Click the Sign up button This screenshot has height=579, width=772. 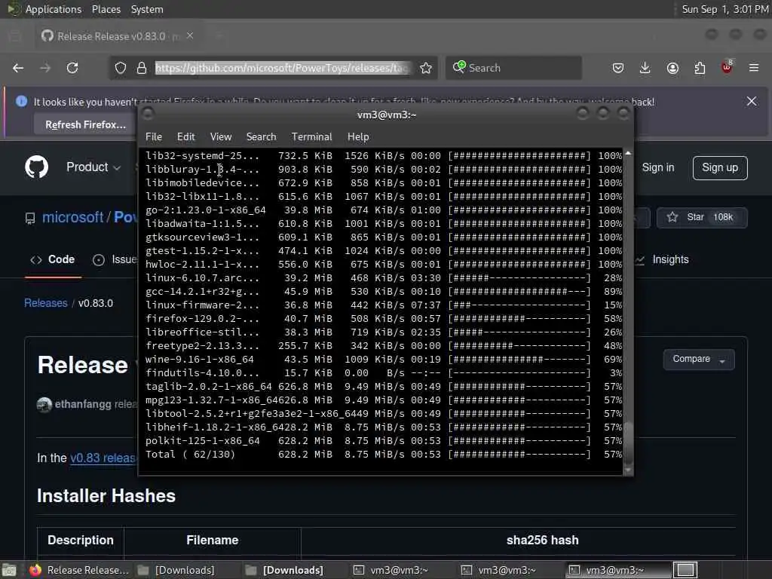point(720,168)
